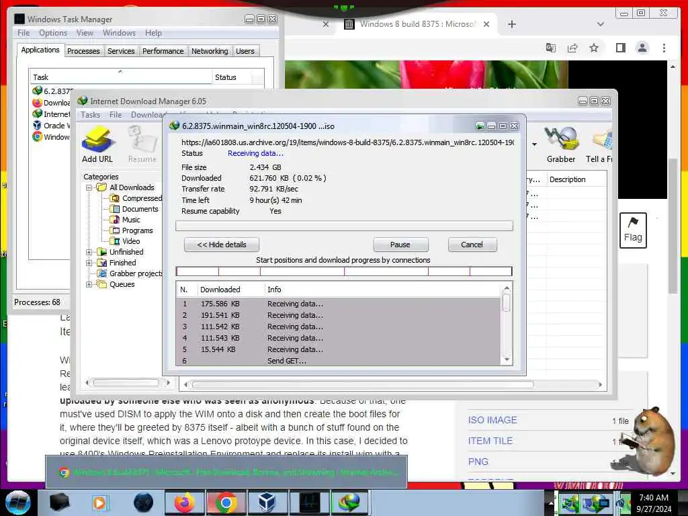Click the Start button orb

(x=18, y=503)
